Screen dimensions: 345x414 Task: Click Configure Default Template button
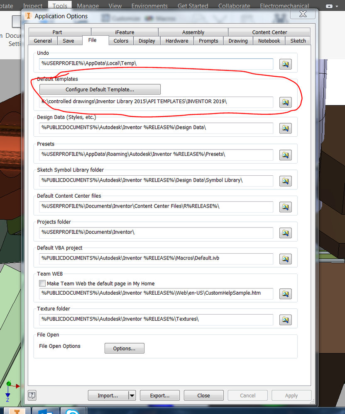(100, 90)
